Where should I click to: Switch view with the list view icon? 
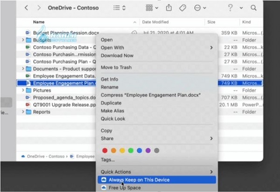(x=116, y=7)
